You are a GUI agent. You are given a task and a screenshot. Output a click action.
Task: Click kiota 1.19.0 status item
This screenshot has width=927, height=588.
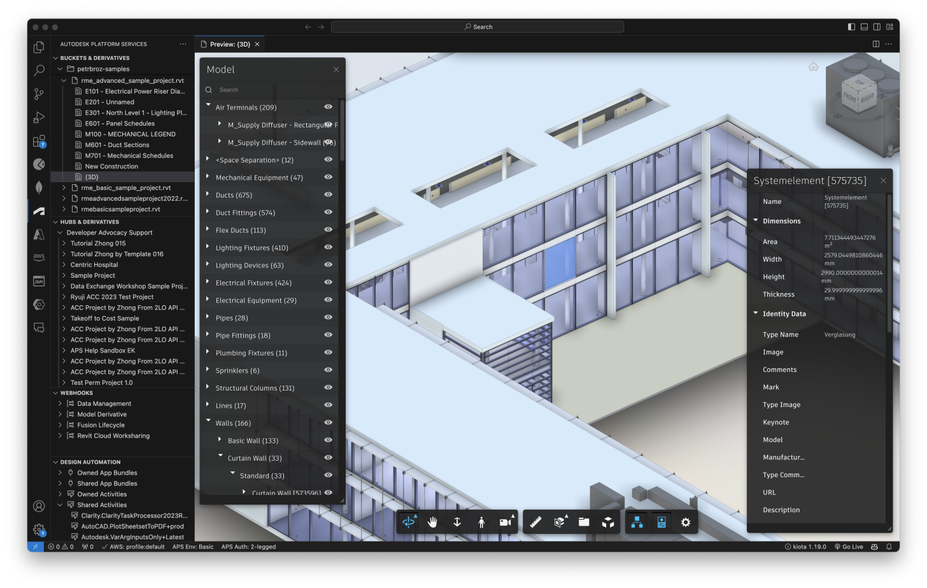coord(805,547)
